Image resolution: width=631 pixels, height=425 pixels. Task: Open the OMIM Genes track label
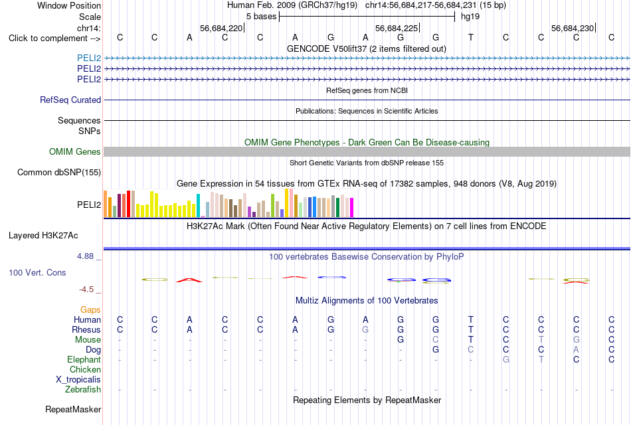coord(75,151)
